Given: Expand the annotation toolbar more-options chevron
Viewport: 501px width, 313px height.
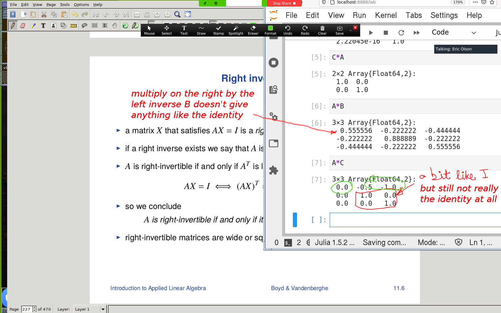Looking at the screenshot, I should click(351, 30).
